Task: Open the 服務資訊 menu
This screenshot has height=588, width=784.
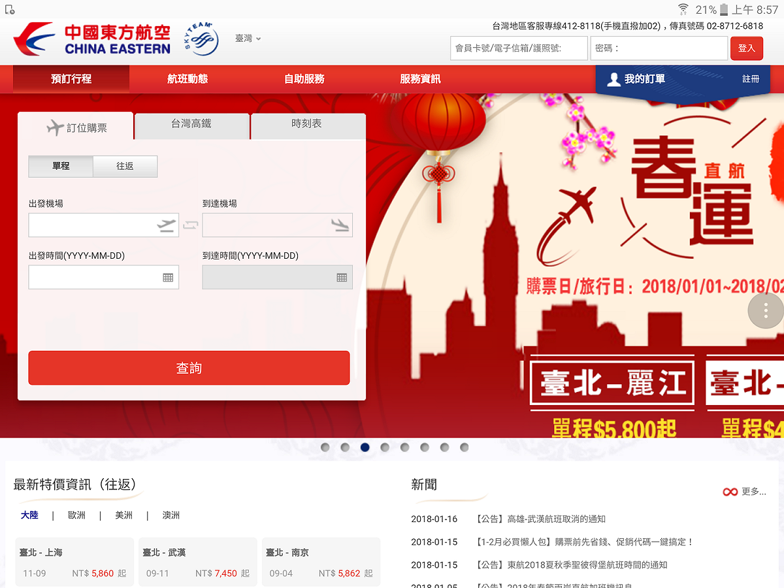Action: pyautogui.click(x=420, y=79)
